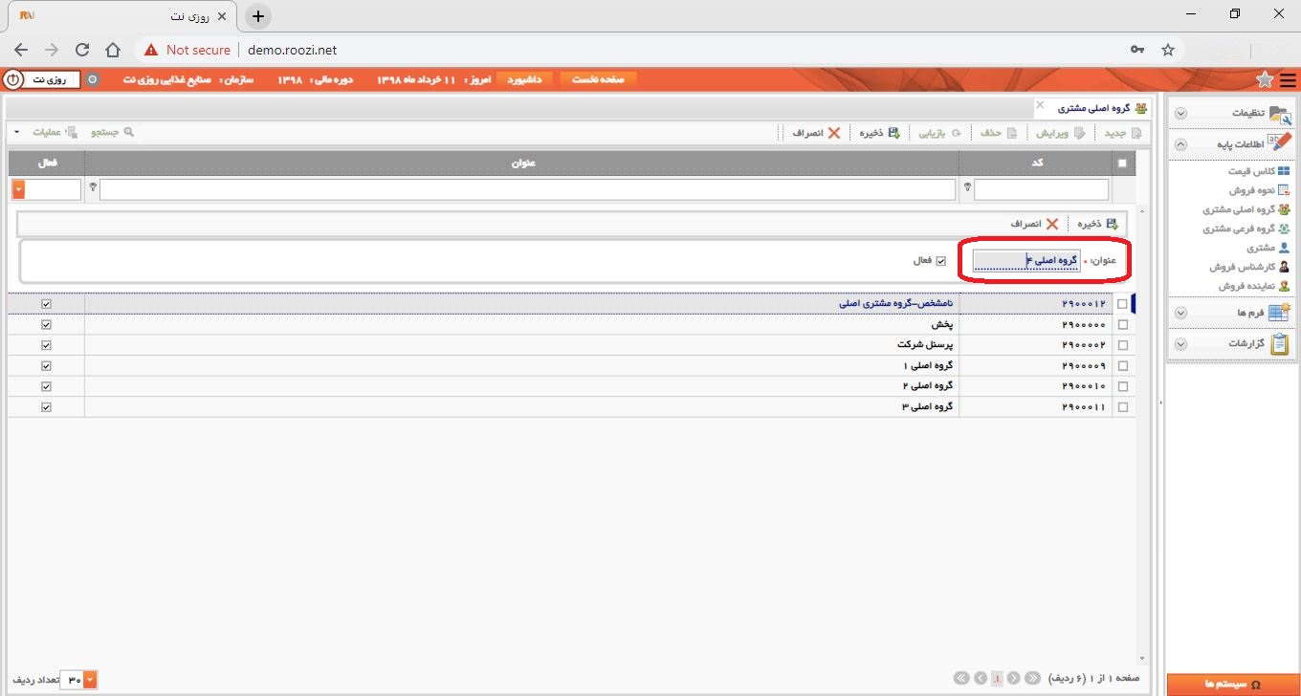
Task: Expand the گزارشات sidebar section
Action: [1180, 344]
